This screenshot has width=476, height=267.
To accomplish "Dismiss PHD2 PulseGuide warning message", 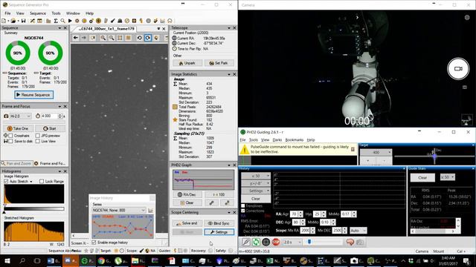I will (x=353, y=149).
